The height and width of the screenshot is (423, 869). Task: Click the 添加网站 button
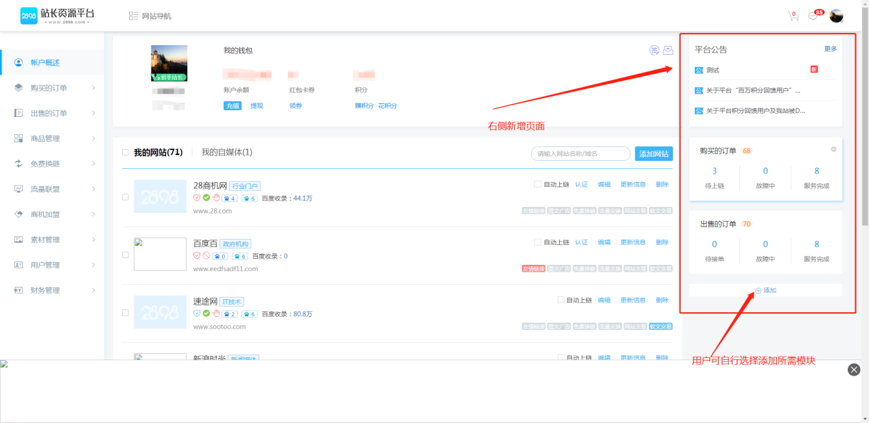click(x=654, y=154)
